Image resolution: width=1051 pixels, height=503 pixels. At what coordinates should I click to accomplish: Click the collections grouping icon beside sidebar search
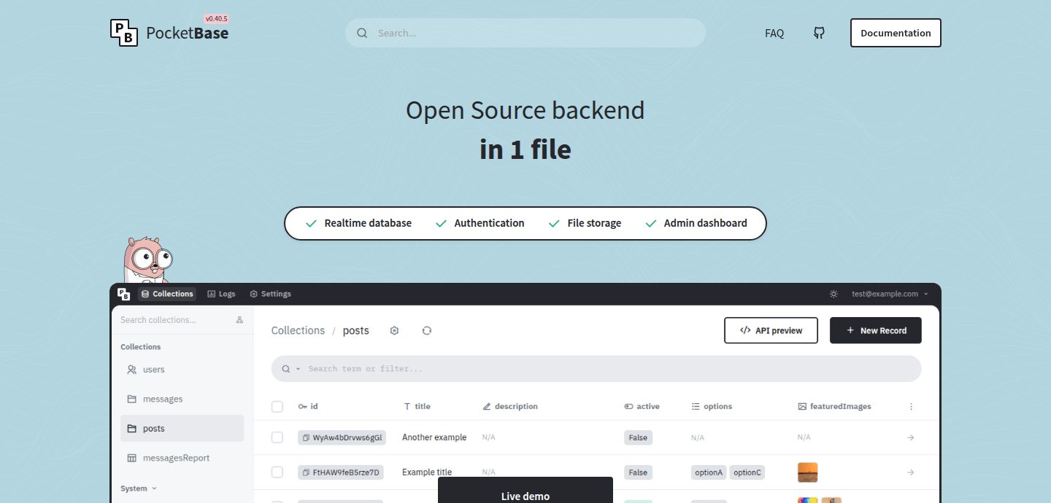click(239, 320)
